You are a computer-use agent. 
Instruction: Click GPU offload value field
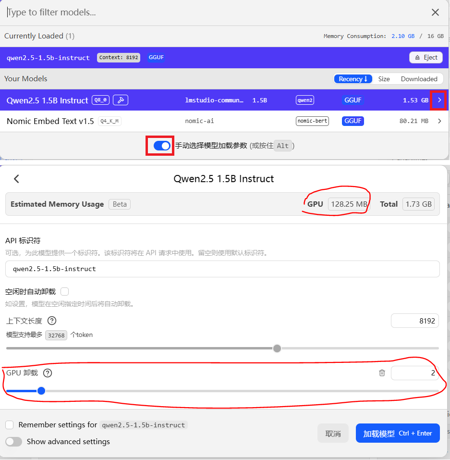click(415, 373)
